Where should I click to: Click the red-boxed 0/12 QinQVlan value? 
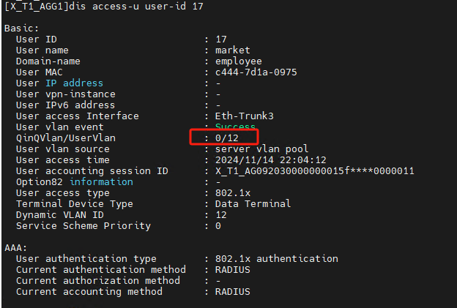(x=226, y=138)
